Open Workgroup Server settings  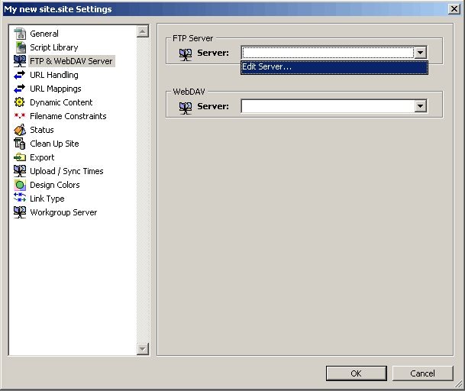[63, 212]
